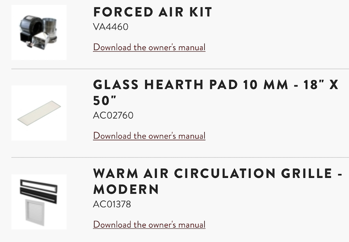
Task: Download the Glass Hearth Pad owner's manual
Action: tap(149, 136)
